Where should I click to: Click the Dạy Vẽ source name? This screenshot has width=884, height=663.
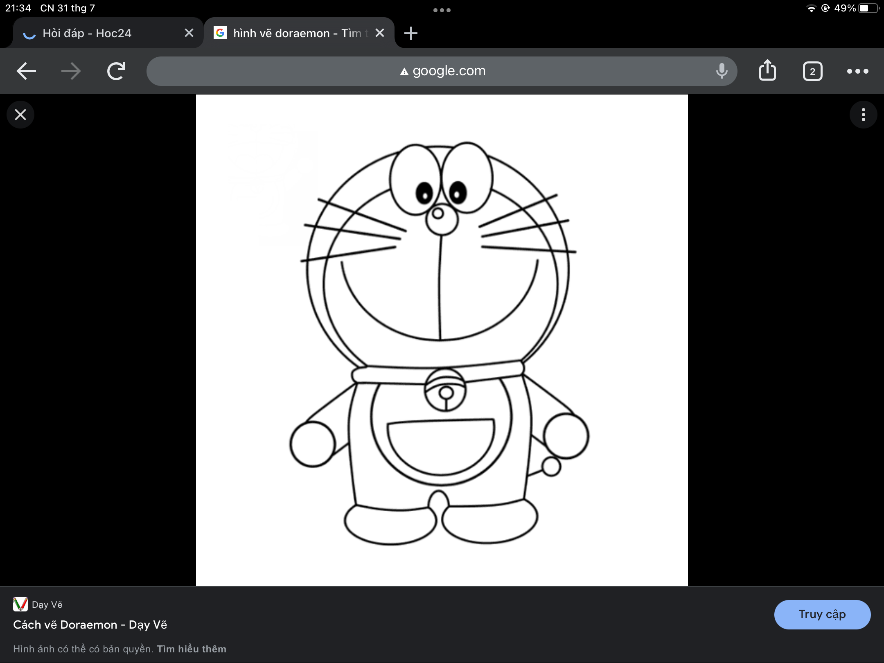coord(47,604)
